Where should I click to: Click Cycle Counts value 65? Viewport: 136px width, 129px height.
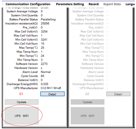pos(43,76)
